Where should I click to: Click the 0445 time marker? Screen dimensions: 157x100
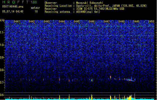point(77,21)
